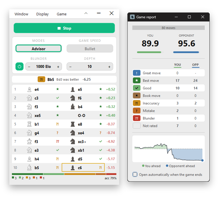Screen dimensions: 219x197
Task: Select white knight move c3
Action: coord(36,98)
